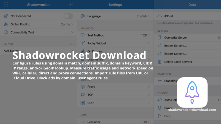Expand Today Widget chevron
Image resolution: width=221 pixels, height=124 pixels.
pyautogui.click(x=149, y=43)
